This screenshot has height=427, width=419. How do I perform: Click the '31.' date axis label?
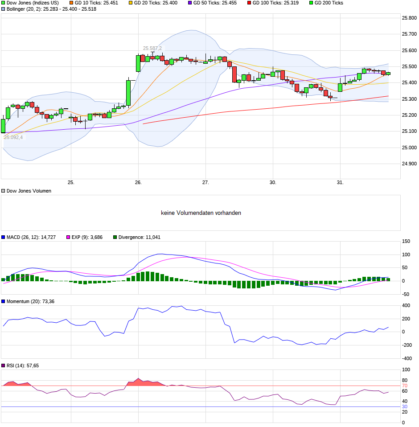pyautogui.click(x=340, y=182)
